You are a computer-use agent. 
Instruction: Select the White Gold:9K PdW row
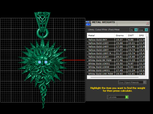click(116, 60)
